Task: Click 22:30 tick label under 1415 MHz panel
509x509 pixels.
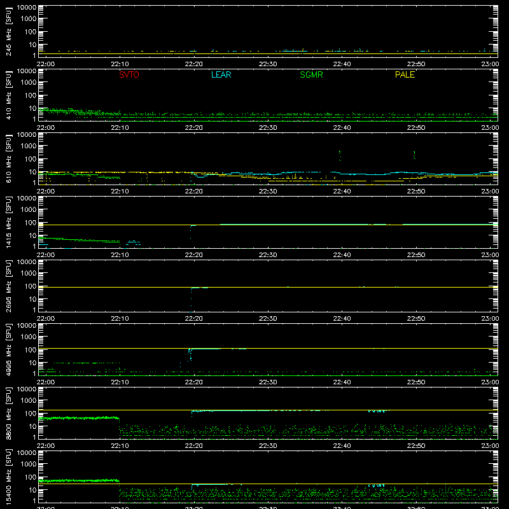Action: pos(268,255)
